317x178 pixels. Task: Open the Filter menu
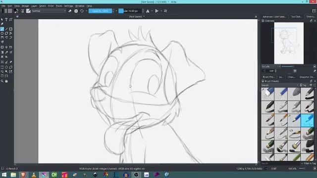(x=51, y=6)
